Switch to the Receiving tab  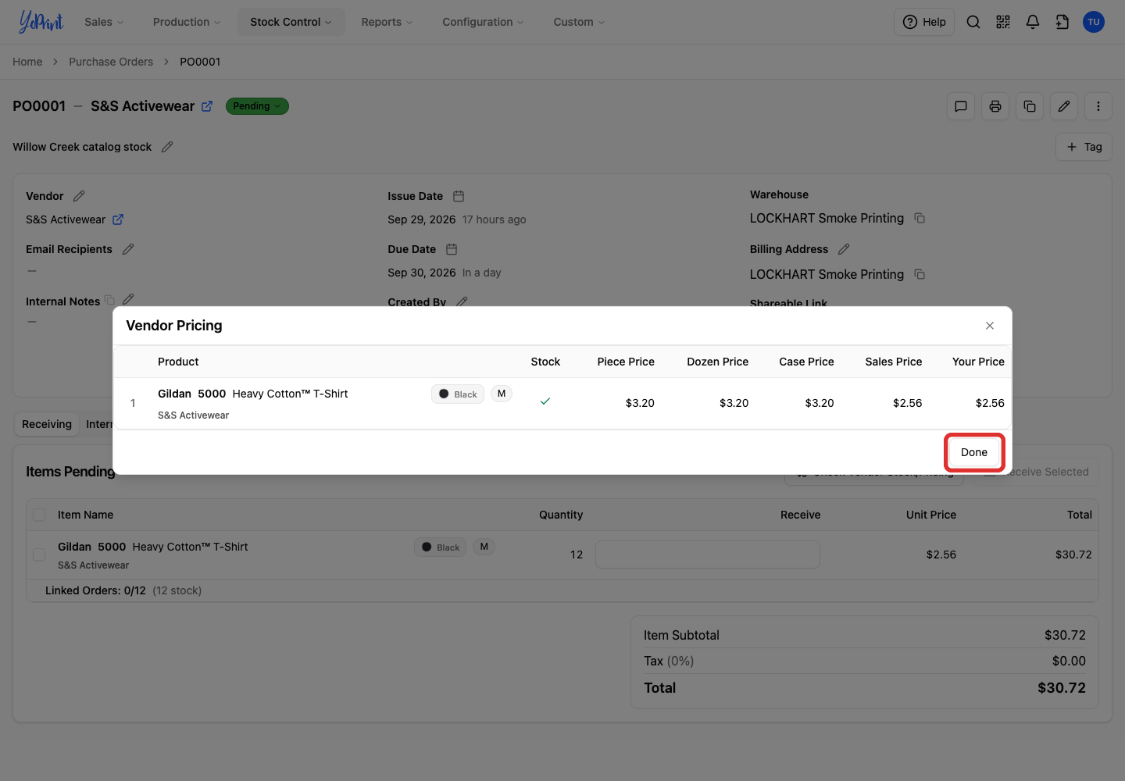pyautogui.click(x=47, y=424)
